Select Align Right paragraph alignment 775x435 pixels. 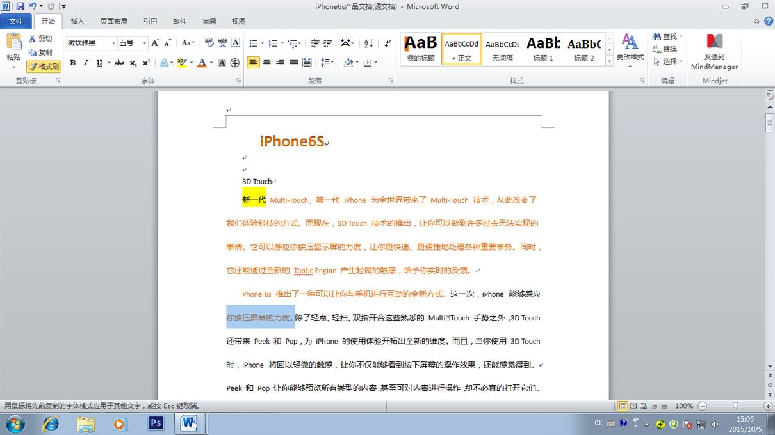[x=281, y=63]
